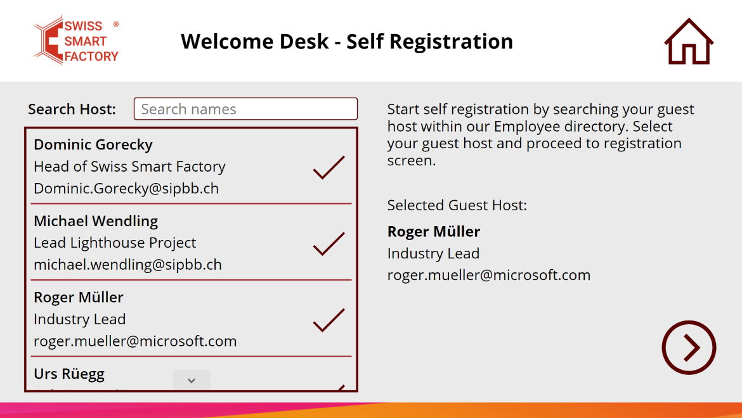The image size is (742, 418).
Task: Click Dominic.Gorecky@sipbb.ch email text
Action: (x=126, y=189)
